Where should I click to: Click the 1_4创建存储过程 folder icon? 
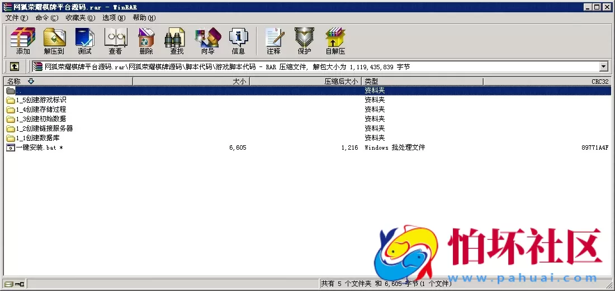click(11, 109)
